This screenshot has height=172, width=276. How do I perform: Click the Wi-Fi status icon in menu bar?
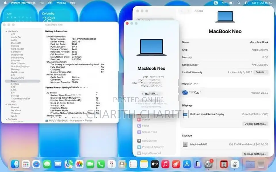pyautogui.click(x=224, y=3)
